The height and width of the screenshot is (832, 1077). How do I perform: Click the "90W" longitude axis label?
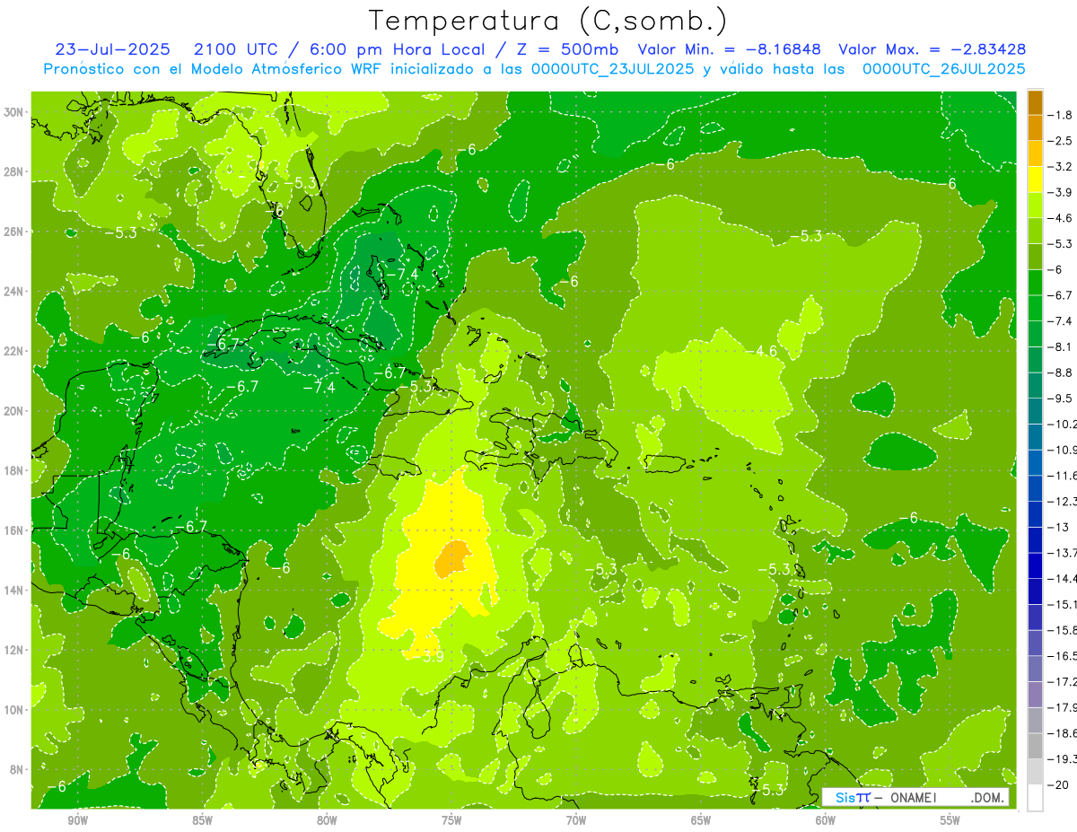coord(77,820)
